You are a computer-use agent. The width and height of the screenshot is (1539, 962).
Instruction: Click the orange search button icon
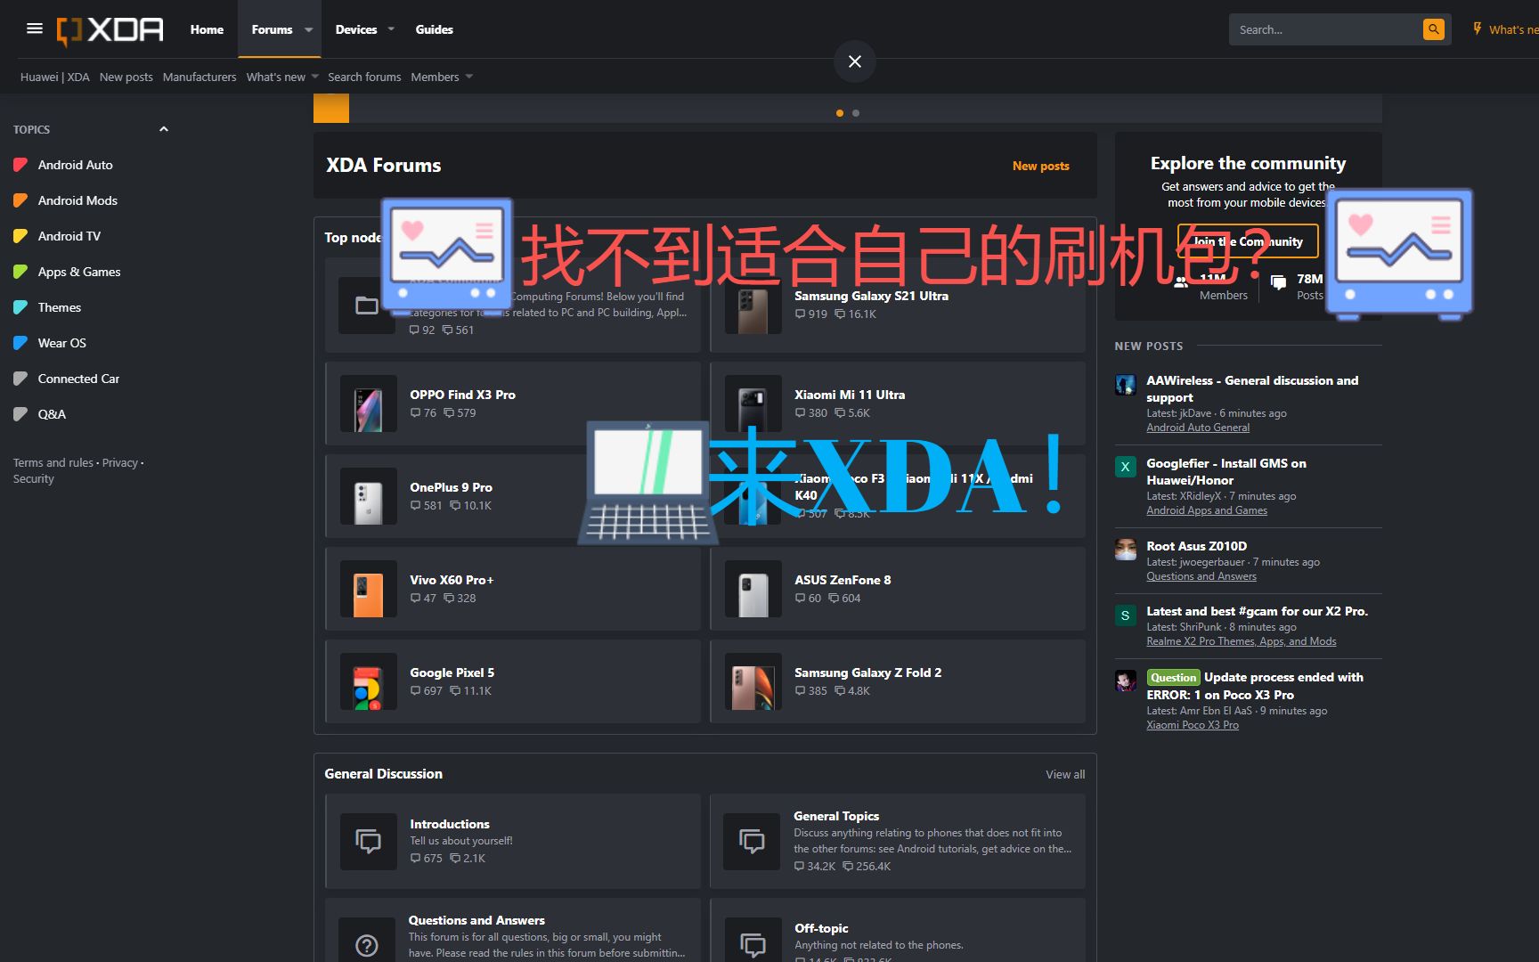click(x=1433, y=29)
